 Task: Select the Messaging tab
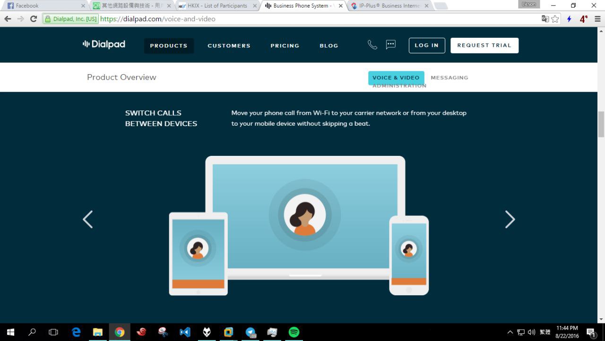(449, 77)
